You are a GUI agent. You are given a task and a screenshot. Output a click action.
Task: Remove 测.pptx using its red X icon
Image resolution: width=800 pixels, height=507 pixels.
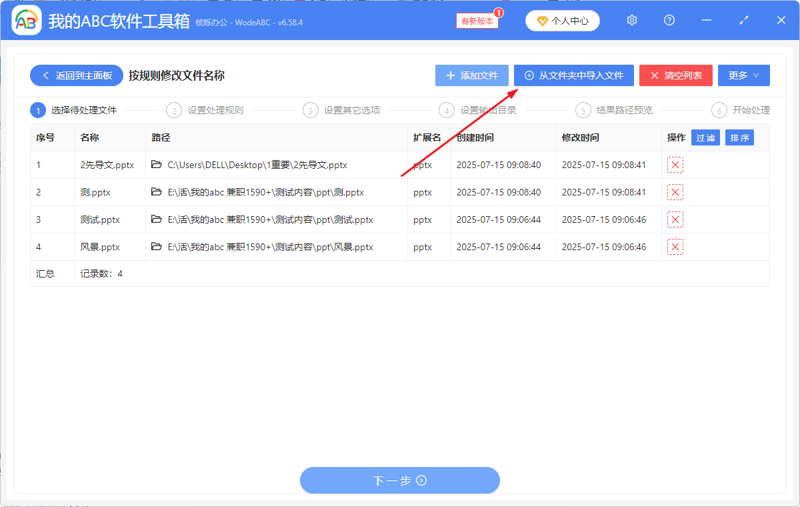click(x=675, y=192)
